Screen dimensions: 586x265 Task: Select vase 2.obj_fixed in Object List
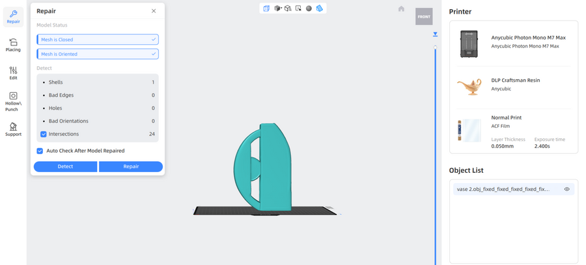click(x=514, y=190)
